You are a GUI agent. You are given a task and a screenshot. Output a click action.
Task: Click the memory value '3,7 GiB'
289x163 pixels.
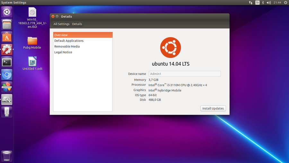[153, 80]
